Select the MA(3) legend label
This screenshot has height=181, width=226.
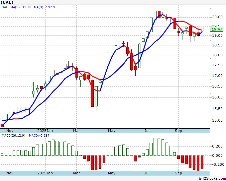tap(39, 7)
